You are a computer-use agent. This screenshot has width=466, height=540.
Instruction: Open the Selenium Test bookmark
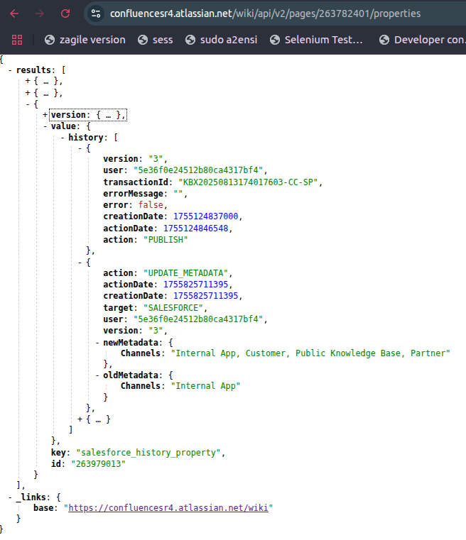pos(315,40)
